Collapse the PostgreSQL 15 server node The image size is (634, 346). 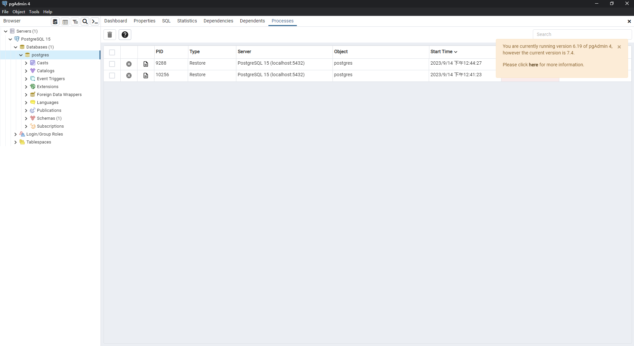(x=10, y=39)
